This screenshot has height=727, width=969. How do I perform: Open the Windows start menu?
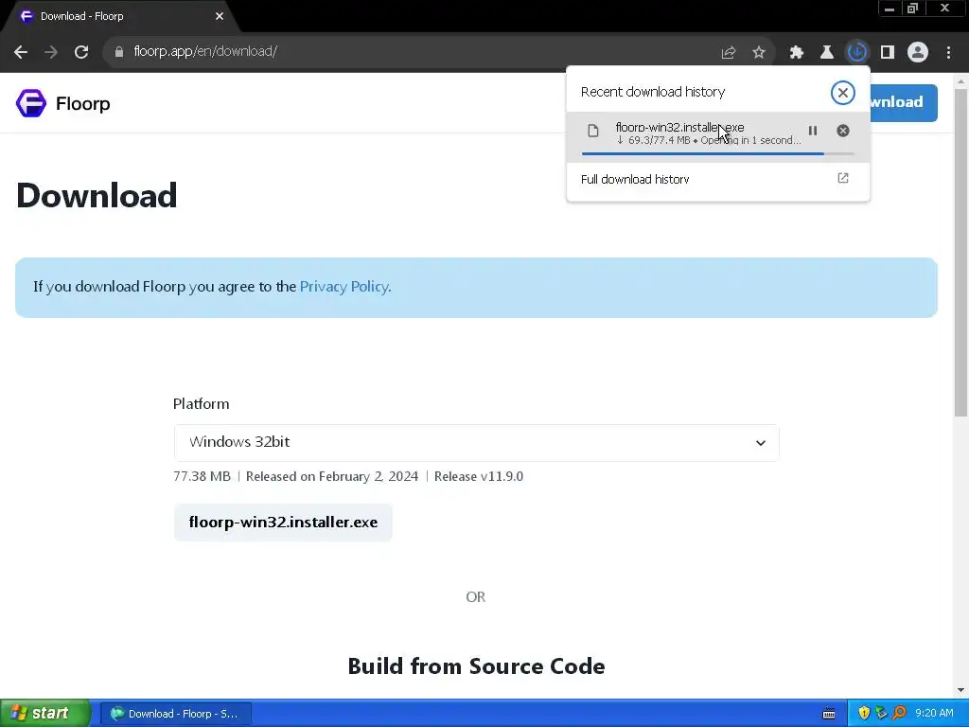point(44,714)
